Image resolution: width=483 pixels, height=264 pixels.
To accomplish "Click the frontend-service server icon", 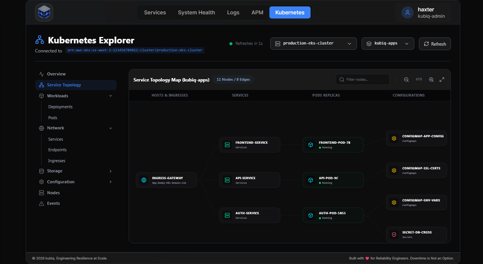I will [x=227, y=145].
